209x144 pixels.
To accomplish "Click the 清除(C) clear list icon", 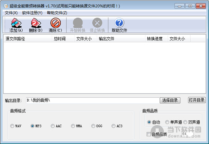I will click(55, 25).
